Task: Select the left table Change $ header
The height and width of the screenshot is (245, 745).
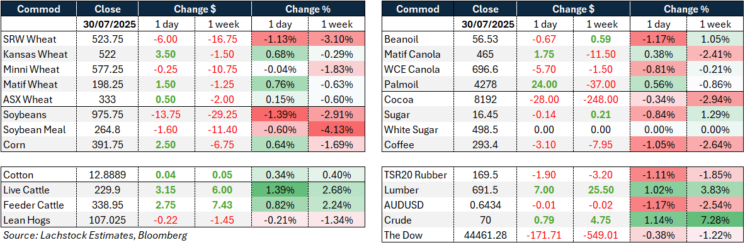Action: (195, 9)
